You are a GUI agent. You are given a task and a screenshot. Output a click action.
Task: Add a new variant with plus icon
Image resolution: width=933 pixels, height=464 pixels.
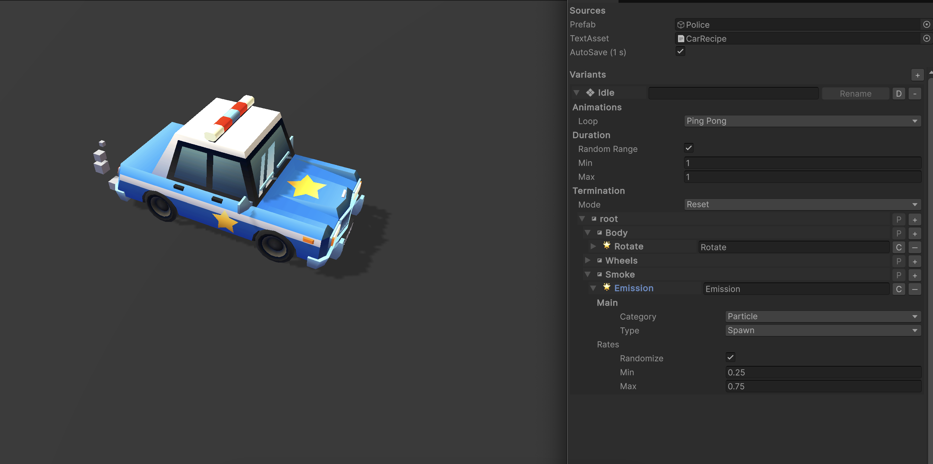917,75
